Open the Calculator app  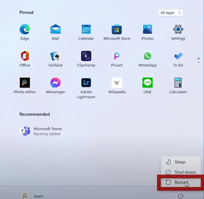[178, 83]
